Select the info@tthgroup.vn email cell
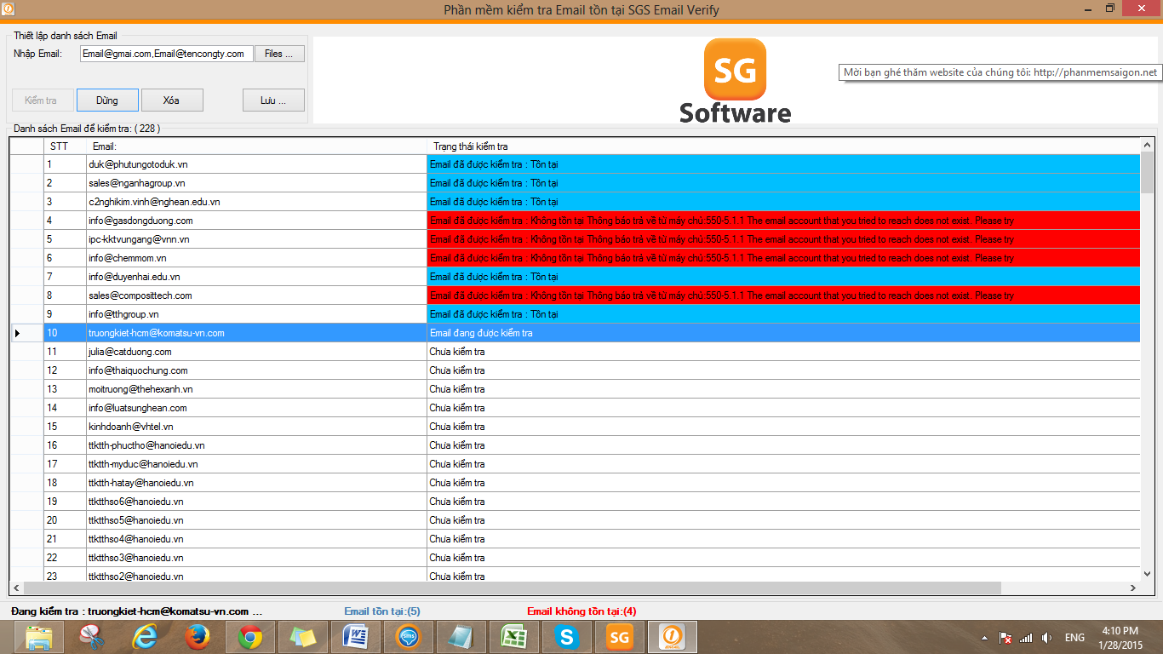The height and width of the screenshot is (654, 1163). coord(256,314)
